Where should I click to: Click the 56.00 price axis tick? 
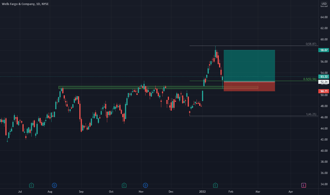324,62
